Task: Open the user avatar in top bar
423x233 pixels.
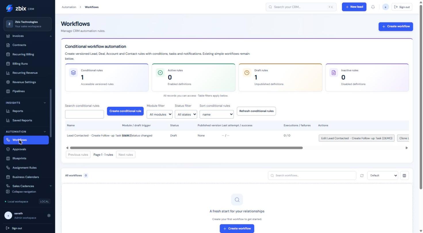Action: pos(386,7)
